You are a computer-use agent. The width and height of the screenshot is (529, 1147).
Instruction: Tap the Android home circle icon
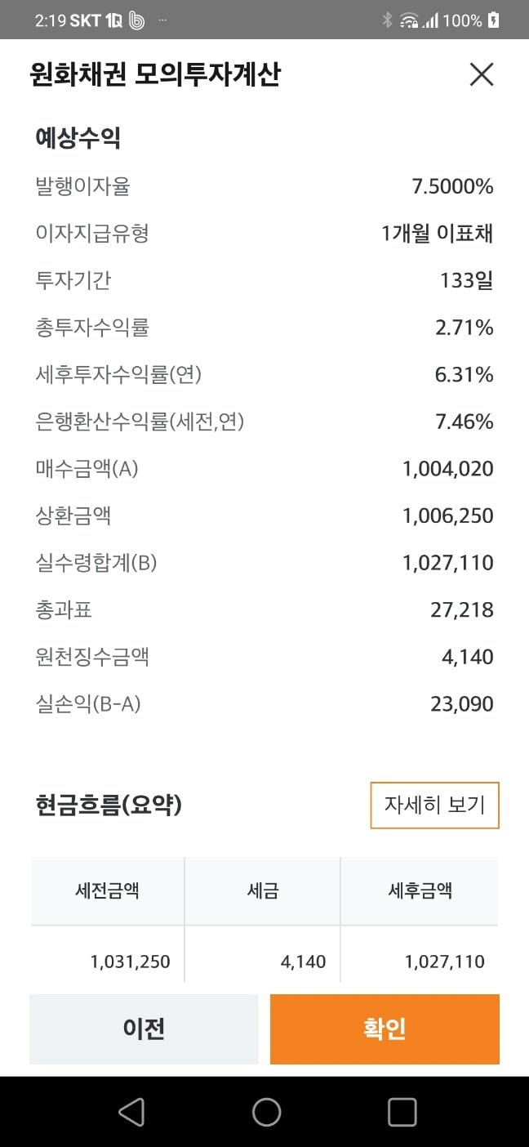click(266, 1112)
